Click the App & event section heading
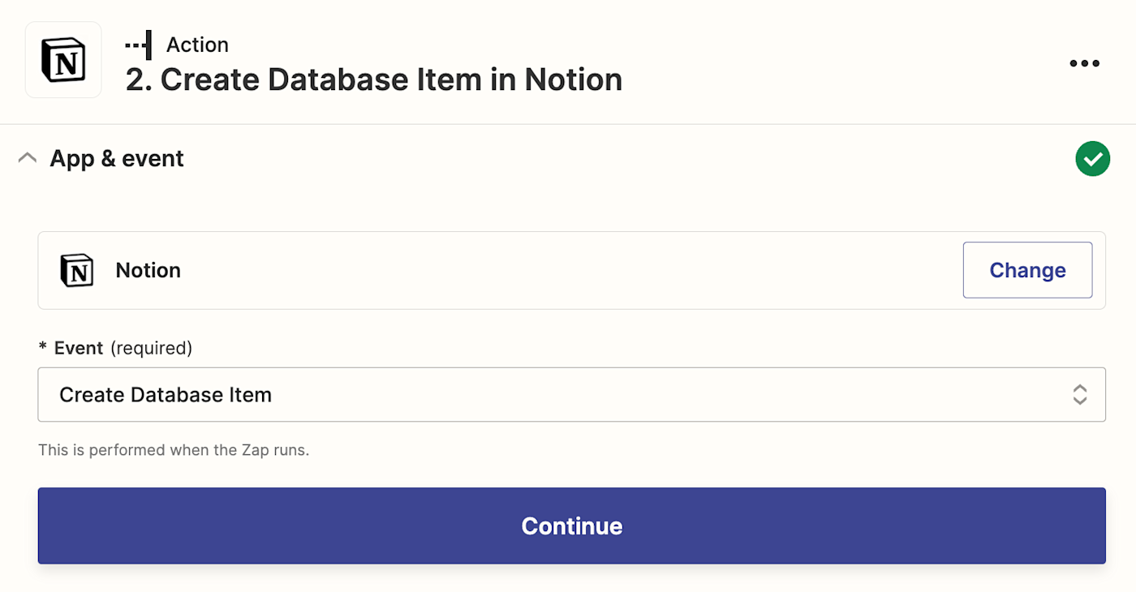 [117, 158]
